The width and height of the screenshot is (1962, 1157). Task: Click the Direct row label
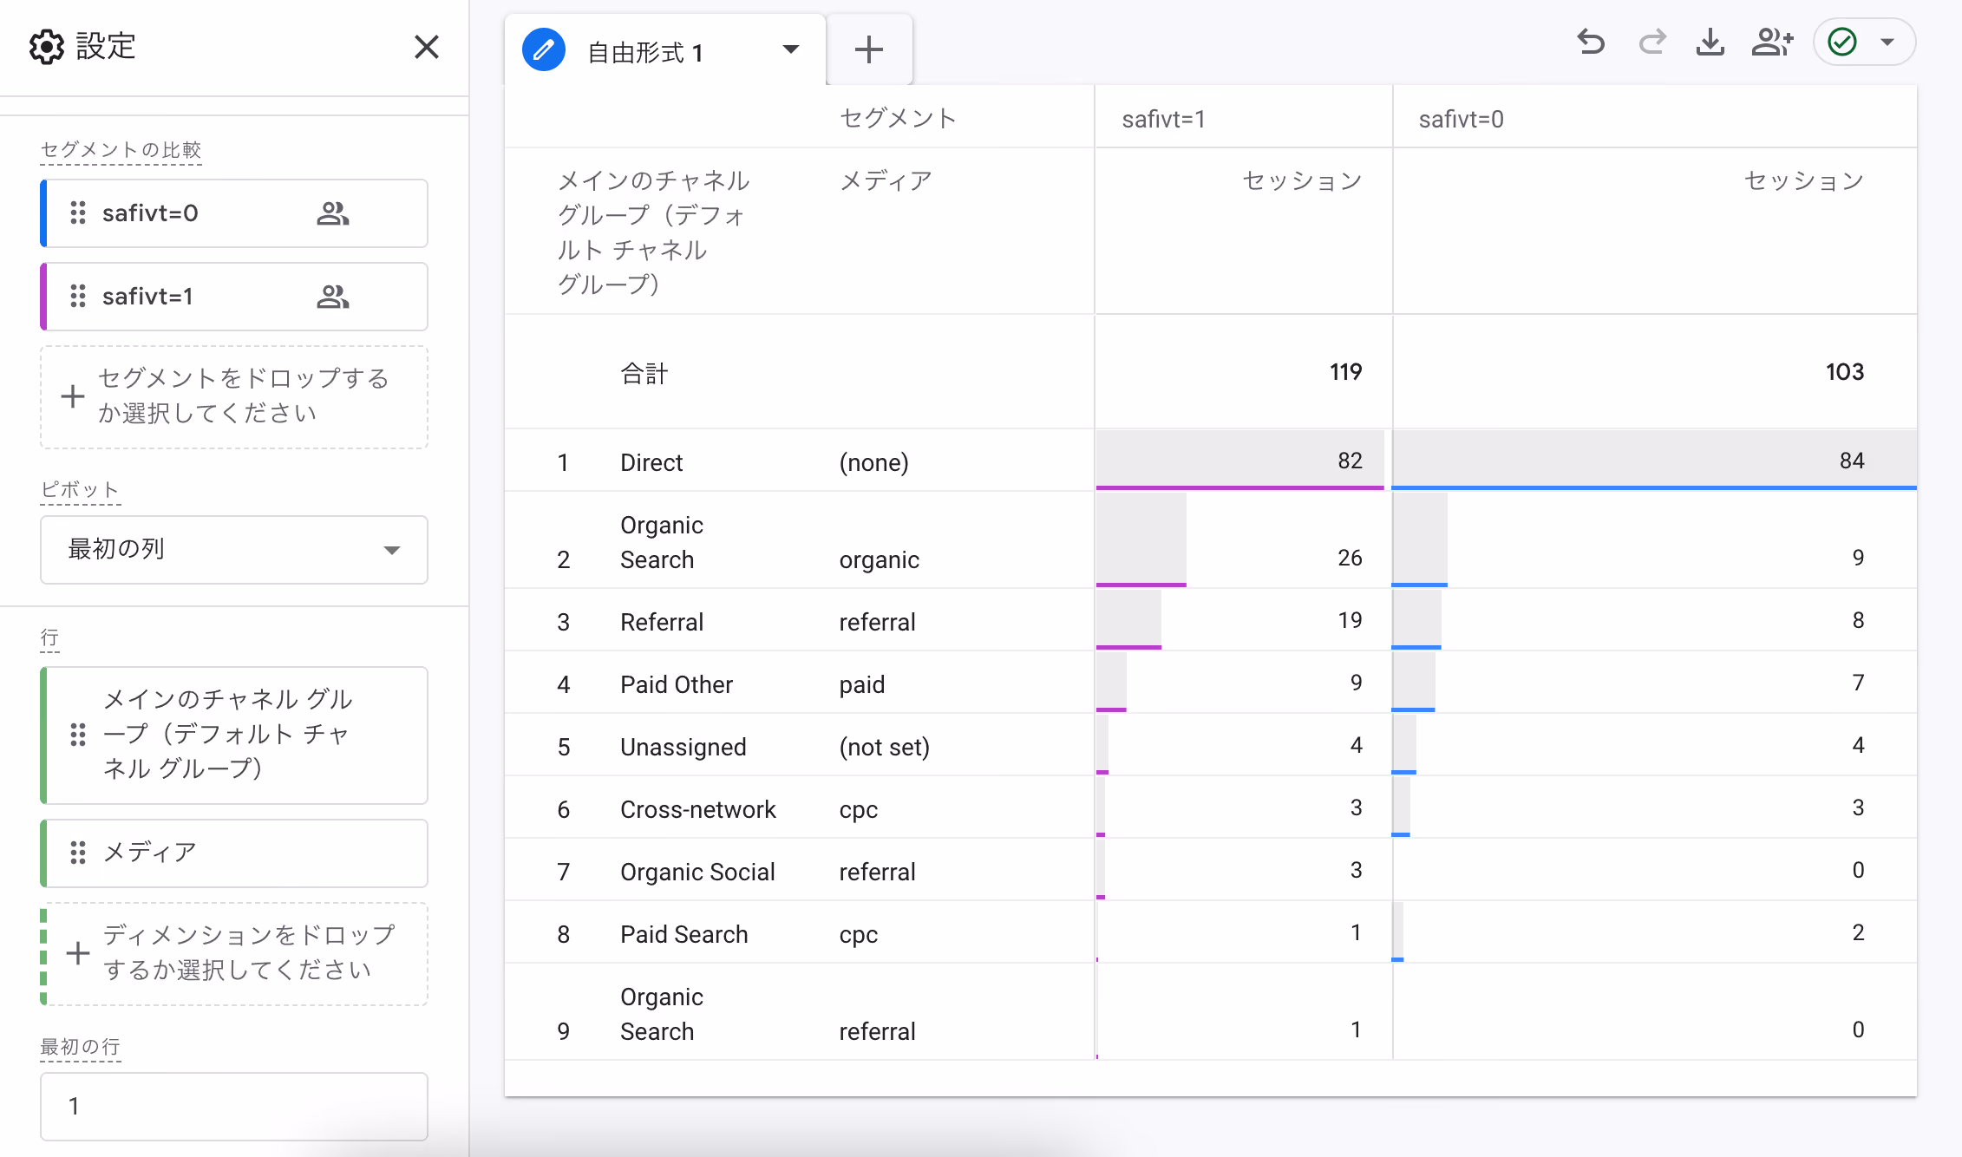point(651,462)
